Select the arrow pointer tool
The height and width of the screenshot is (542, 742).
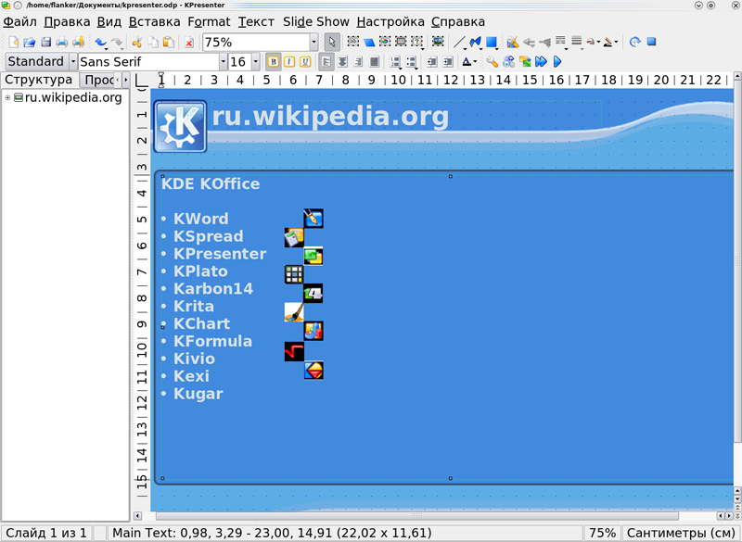point(332,42)
